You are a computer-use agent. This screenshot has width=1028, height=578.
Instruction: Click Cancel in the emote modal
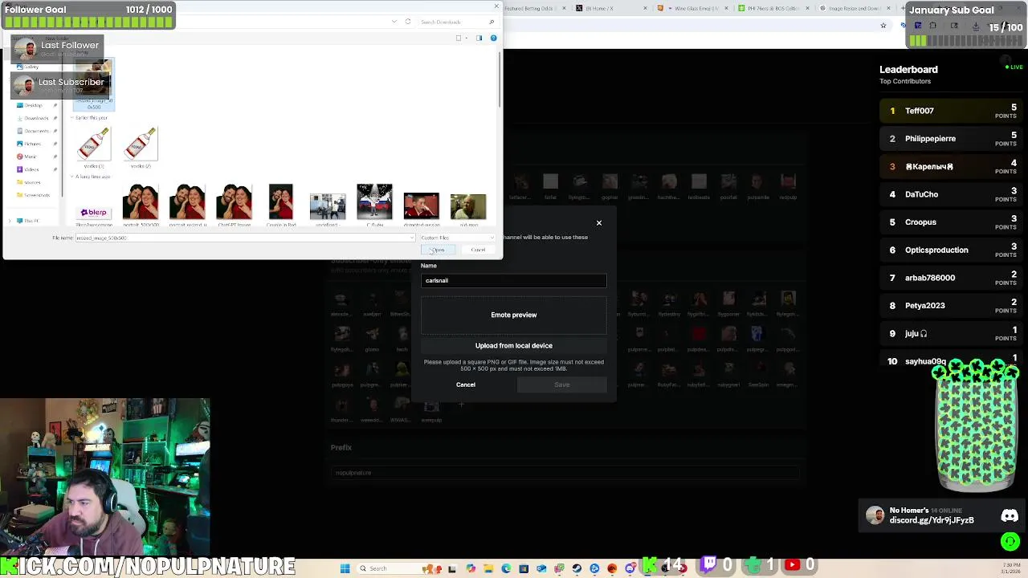[x=466, y=385]
